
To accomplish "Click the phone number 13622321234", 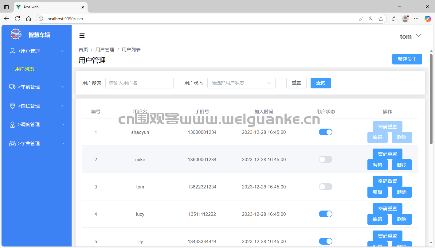I will 202,187.
